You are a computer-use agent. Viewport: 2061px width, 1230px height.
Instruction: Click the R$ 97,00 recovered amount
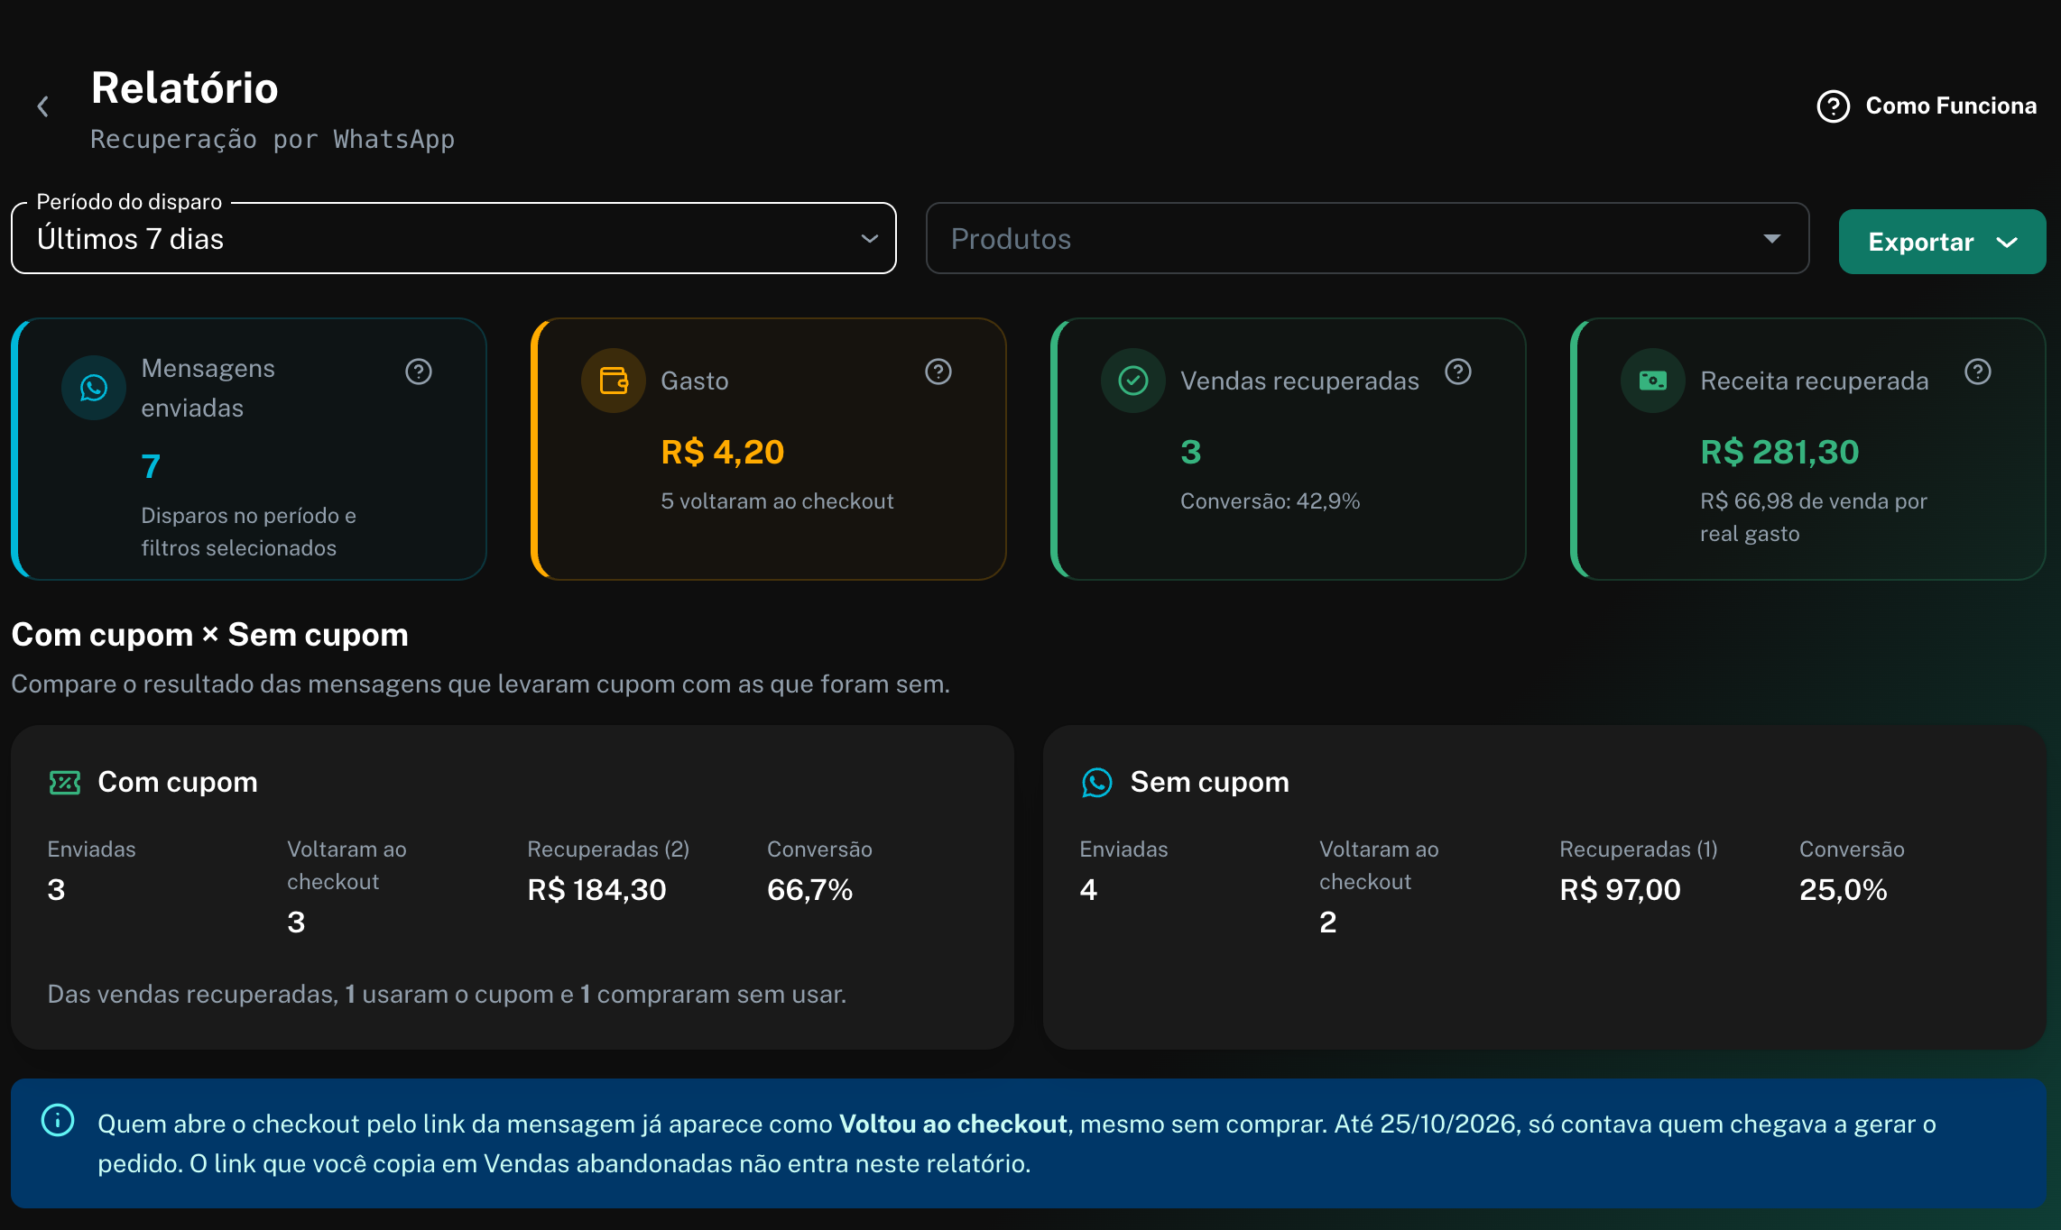tap(1621, 890)
